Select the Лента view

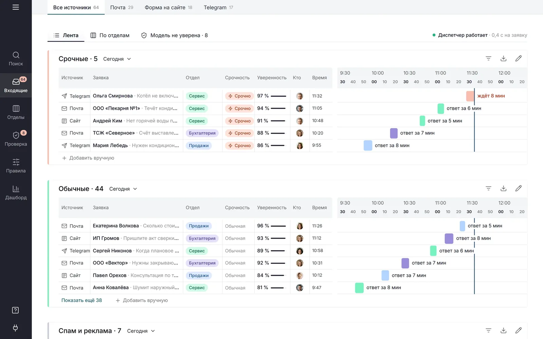pos(66,35)
